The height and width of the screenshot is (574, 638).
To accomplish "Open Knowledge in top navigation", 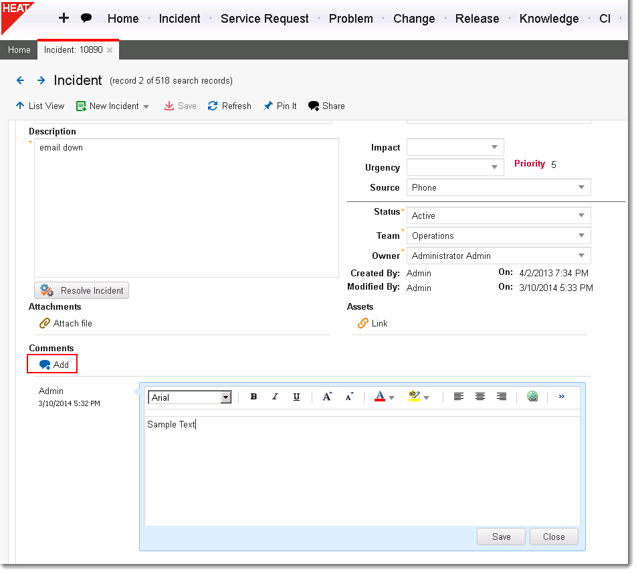I will pyautogui.click(x=549, y=19).
